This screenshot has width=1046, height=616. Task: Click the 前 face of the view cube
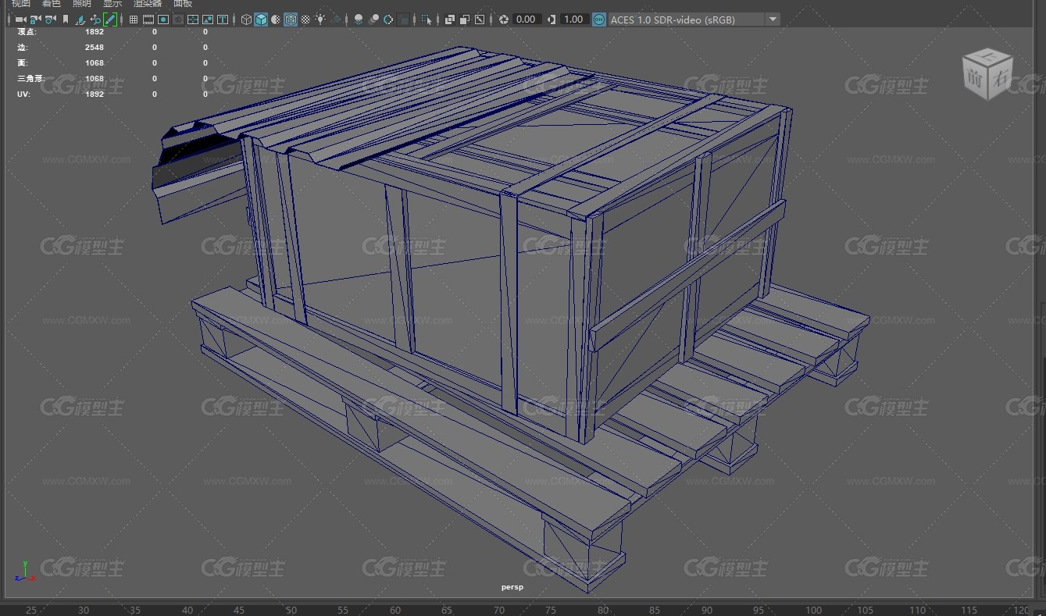[976, 78]
